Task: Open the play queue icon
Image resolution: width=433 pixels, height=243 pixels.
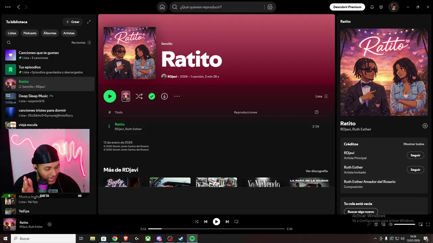Action: [376, 224]
